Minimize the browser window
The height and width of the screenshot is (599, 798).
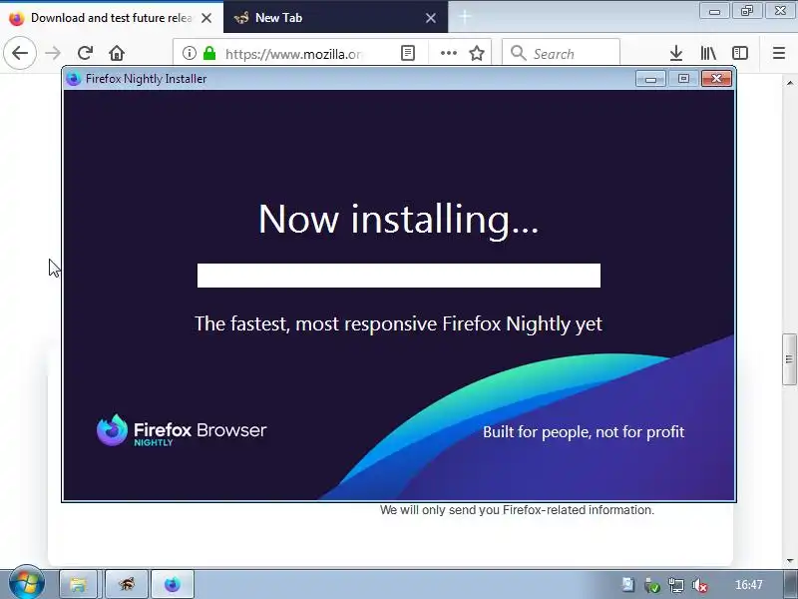[x=714, y=11]
